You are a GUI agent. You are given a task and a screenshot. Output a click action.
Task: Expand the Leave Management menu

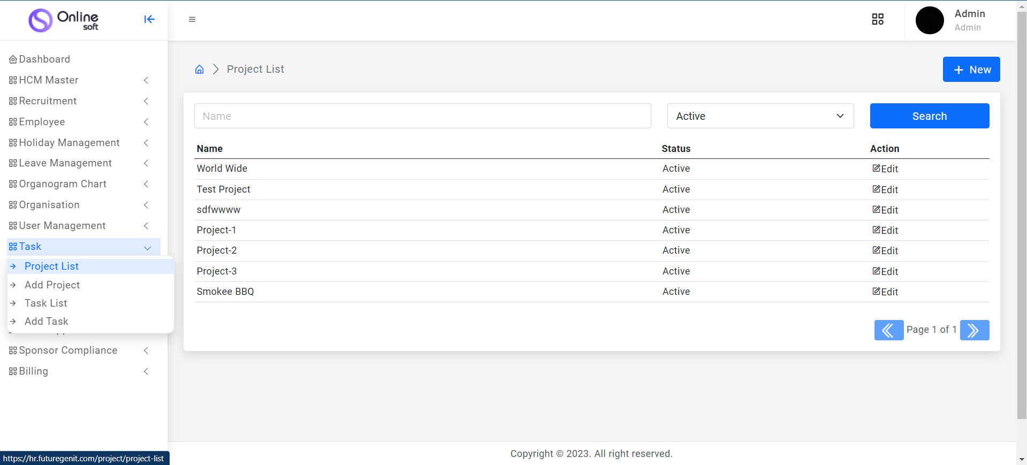(80, 163)
